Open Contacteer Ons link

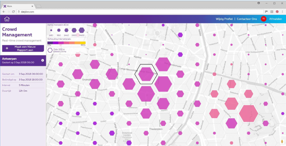pyautogui.click(x=247, y=19)
